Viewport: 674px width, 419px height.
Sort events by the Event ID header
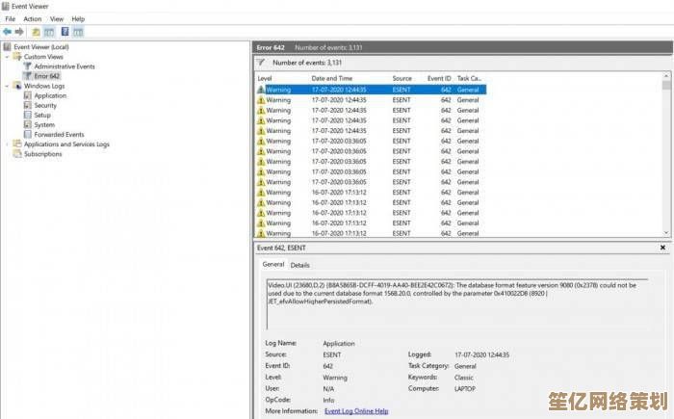point(439,78)
